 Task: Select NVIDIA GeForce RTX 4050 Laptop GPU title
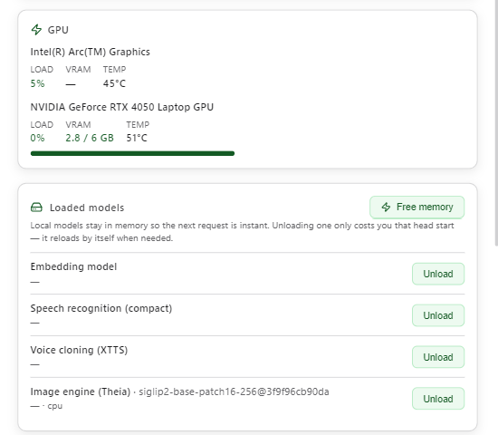click(122, 107)
